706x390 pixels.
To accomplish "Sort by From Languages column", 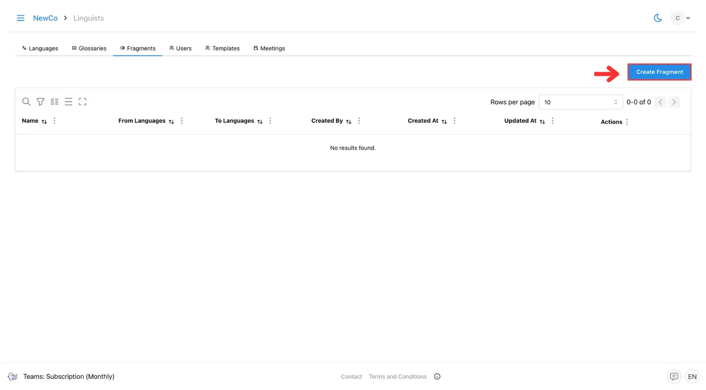I will 171,121.
